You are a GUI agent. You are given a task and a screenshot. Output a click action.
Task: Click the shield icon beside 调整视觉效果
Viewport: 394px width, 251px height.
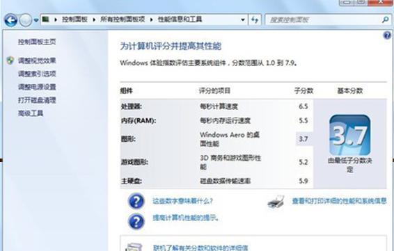point(10,60)
